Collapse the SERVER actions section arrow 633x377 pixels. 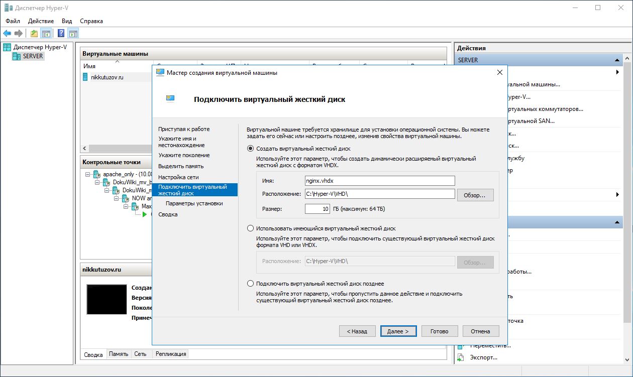(618, 60)
